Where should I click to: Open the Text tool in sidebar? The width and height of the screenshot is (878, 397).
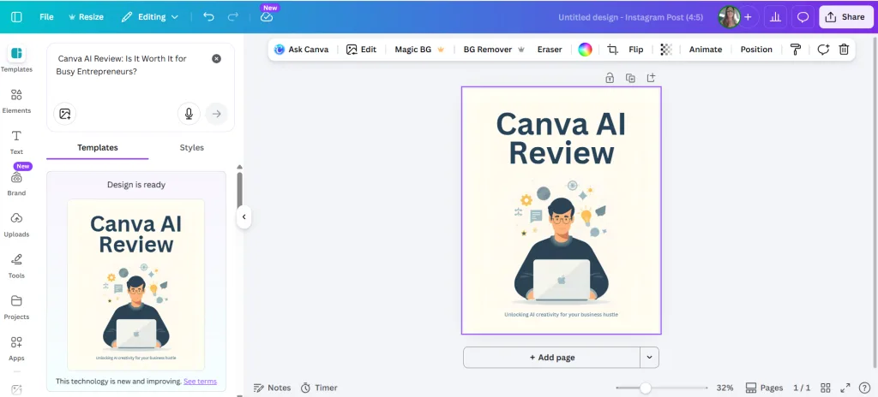click(x=16, y=142)
